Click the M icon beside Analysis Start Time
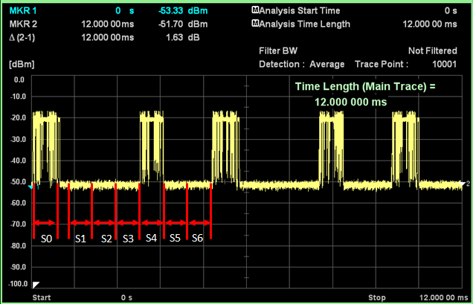 click(255, 10)
